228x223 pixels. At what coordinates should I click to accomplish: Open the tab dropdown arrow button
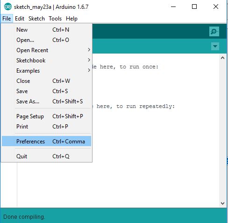pyautogui.click(x=215, y=46)
